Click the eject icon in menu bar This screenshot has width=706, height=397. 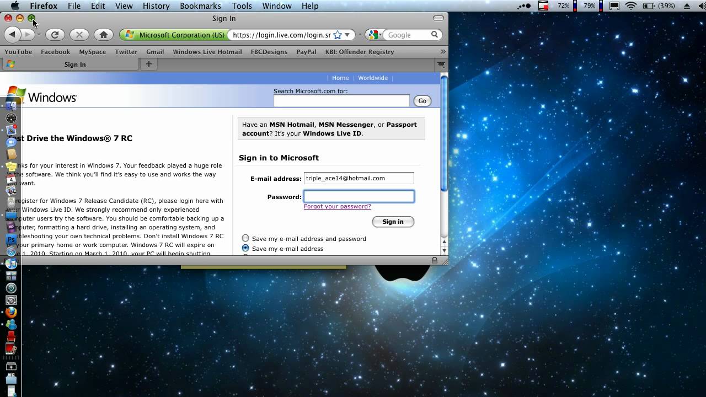coord(687,6)
